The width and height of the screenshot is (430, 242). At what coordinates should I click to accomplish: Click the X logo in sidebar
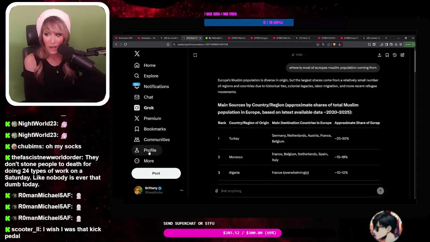click(x=137, y=54)
